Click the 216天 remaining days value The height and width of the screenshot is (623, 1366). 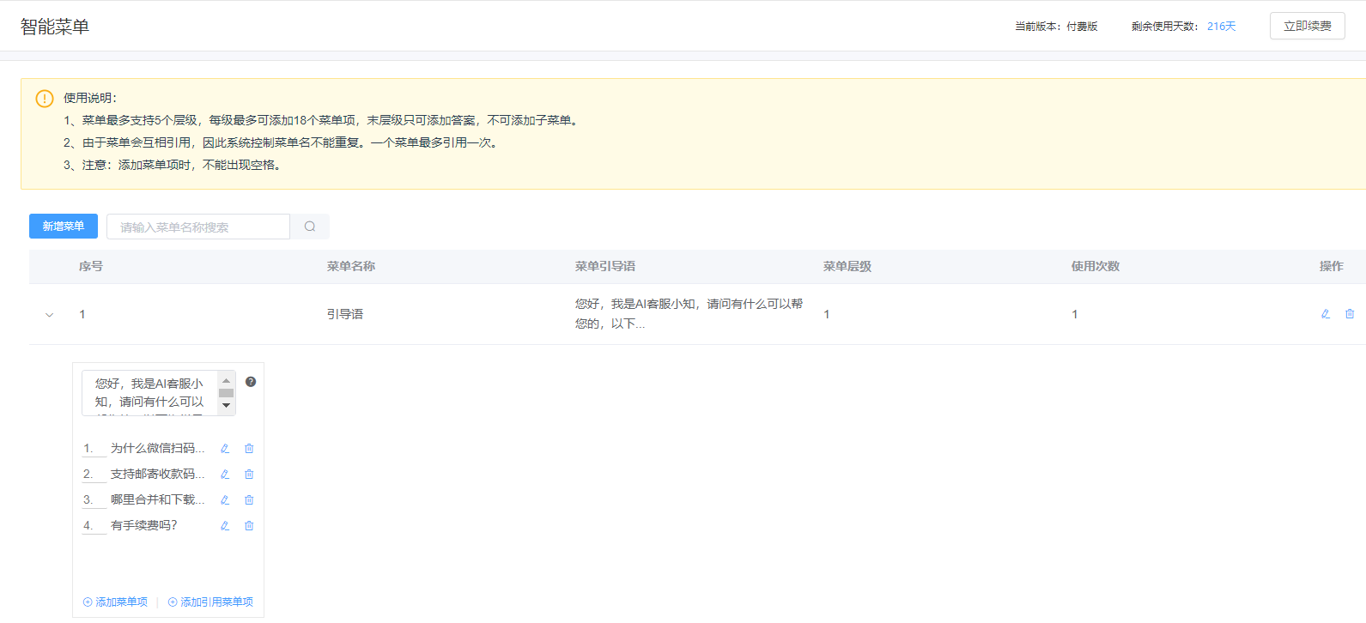(1222, 27)
